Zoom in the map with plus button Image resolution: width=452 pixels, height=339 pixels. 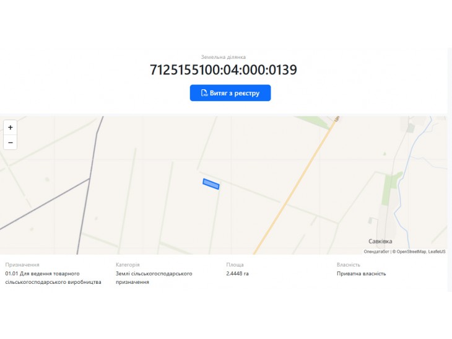[x=11, y=128]
